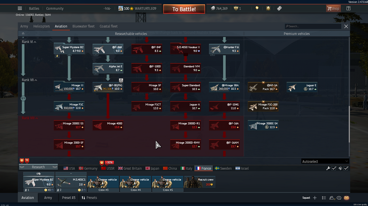Select the Mirage III aircraft
The width and height of the screenshot is (368, 206).
[69, 87]
